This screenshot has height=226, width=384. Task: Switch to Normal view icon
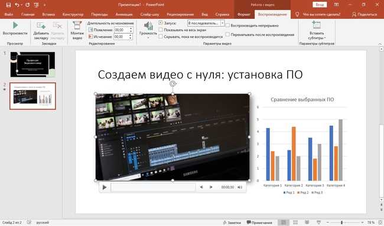[284, 222]
